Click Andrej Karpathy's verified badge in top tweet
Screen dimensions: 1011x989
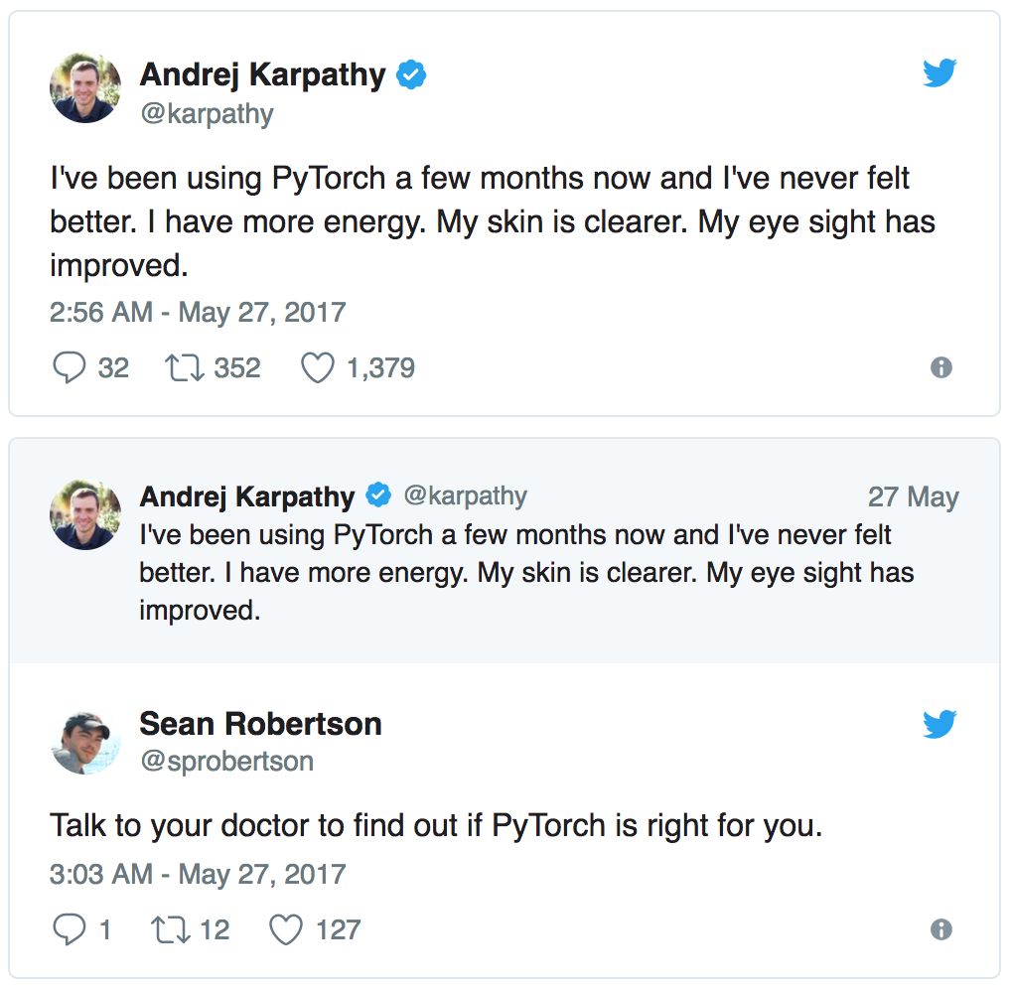(411, 75)
